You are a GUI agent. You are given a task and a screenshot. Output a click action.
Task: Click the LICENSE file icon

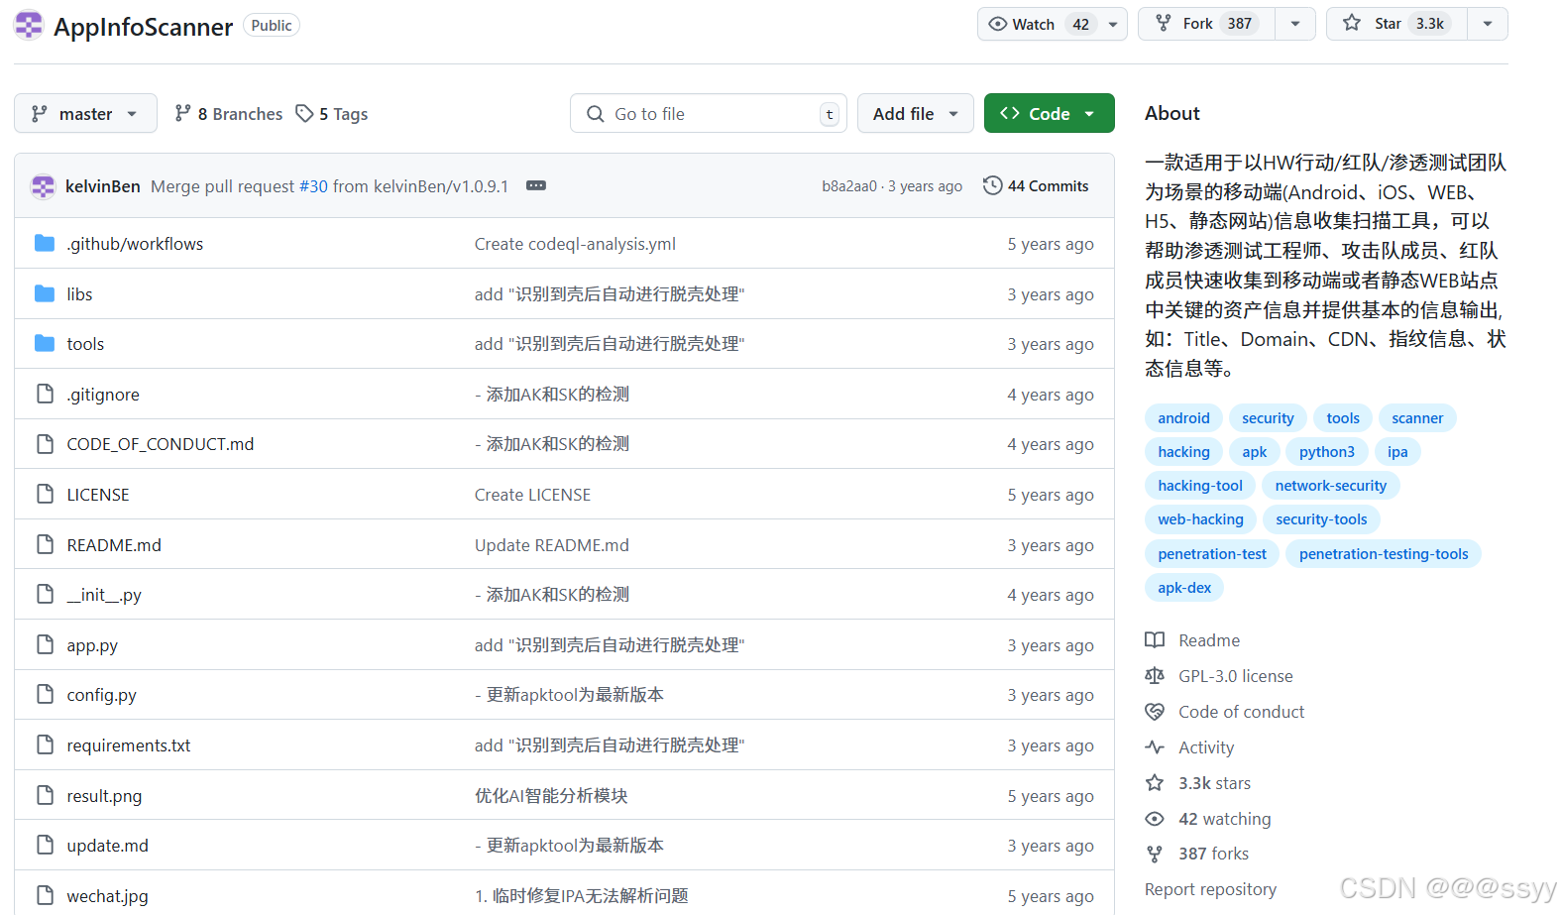coord(45,495)
